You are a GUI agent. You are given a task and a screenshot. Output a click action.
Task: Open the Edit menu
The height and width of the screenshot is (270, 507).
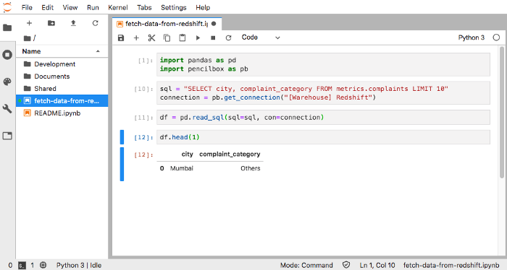47,7
